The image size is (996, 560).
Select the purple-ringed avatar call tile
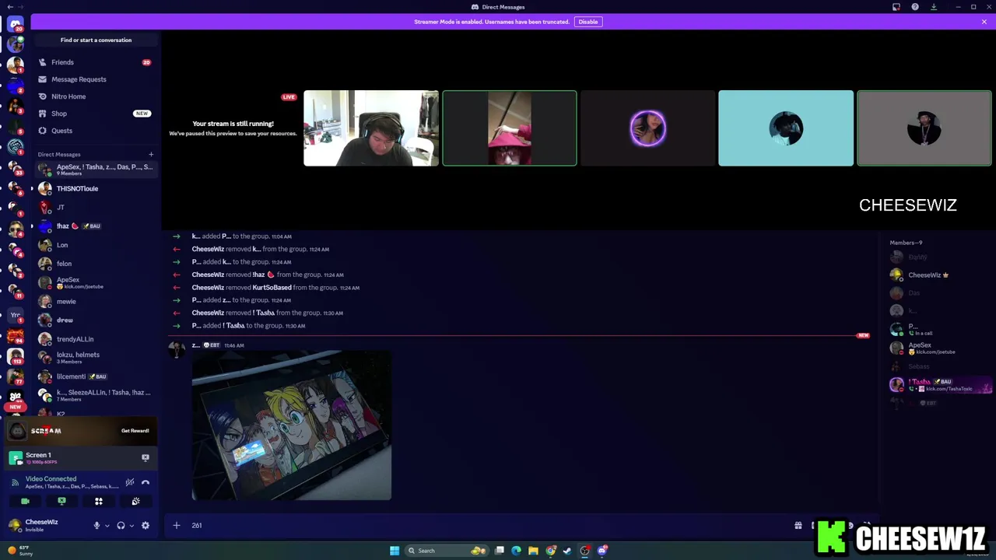tap(647, 128)
